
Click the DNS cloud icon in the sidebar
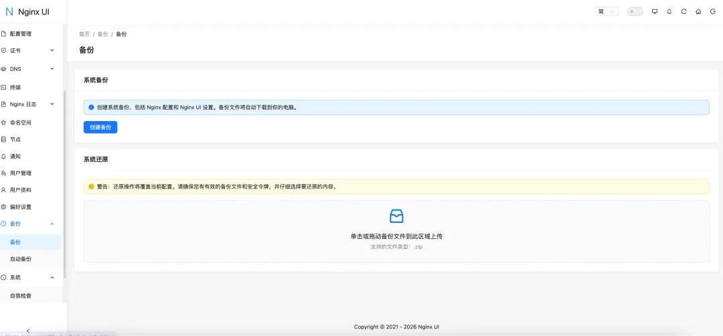click(3, 69)
